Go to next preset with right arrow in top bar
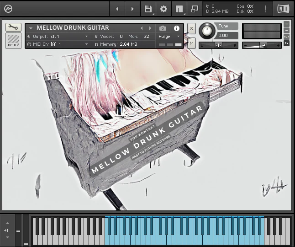 pos(132,9)
